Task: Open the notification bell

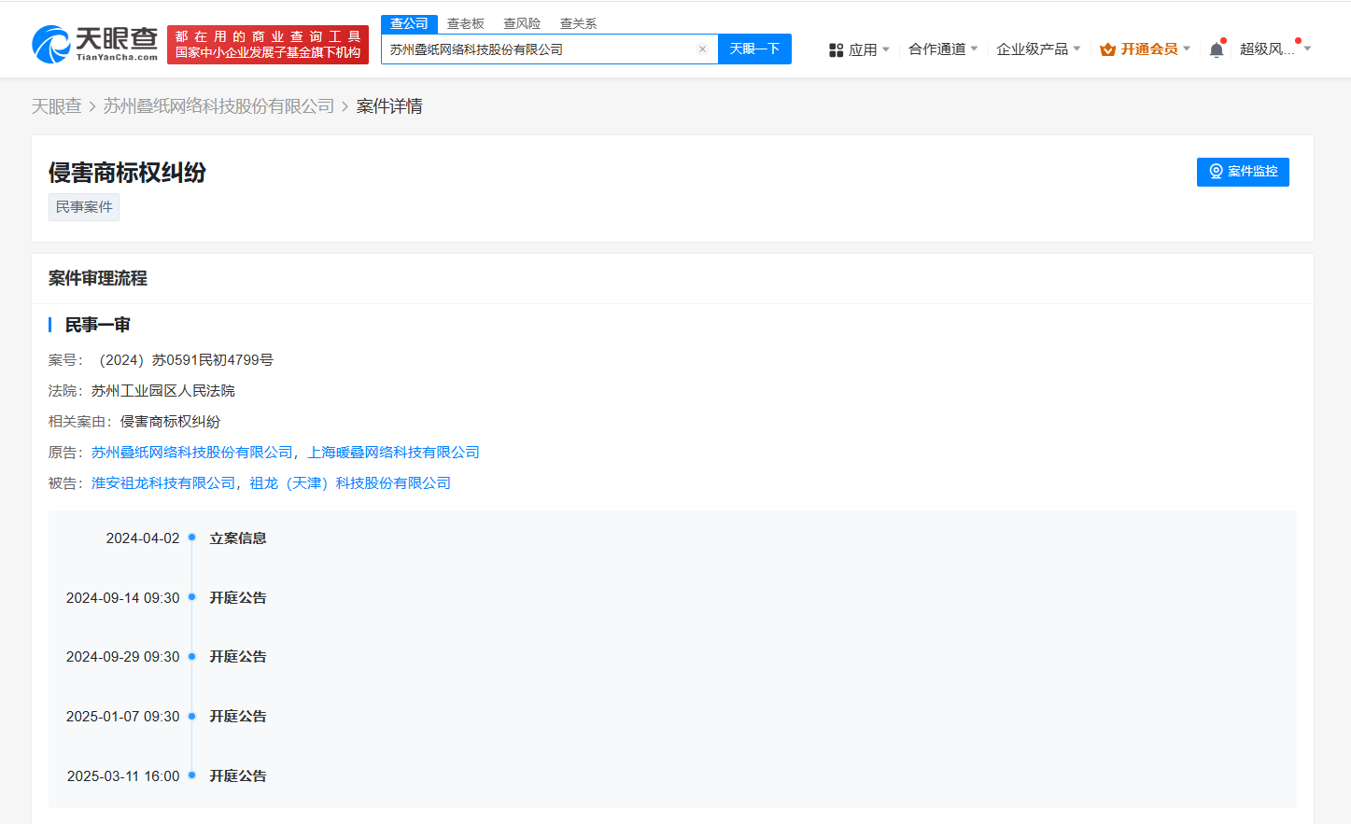Action: point(1216,49)
